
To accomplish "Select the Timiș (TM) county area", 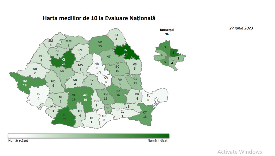I will (25, 82).
